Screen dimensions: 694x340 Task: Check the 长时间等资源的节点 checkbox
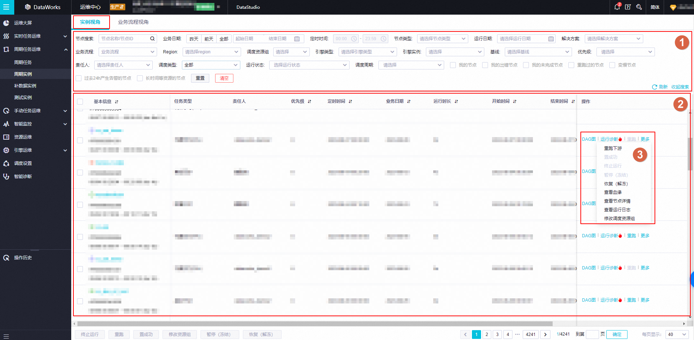(x=140, y=78)
